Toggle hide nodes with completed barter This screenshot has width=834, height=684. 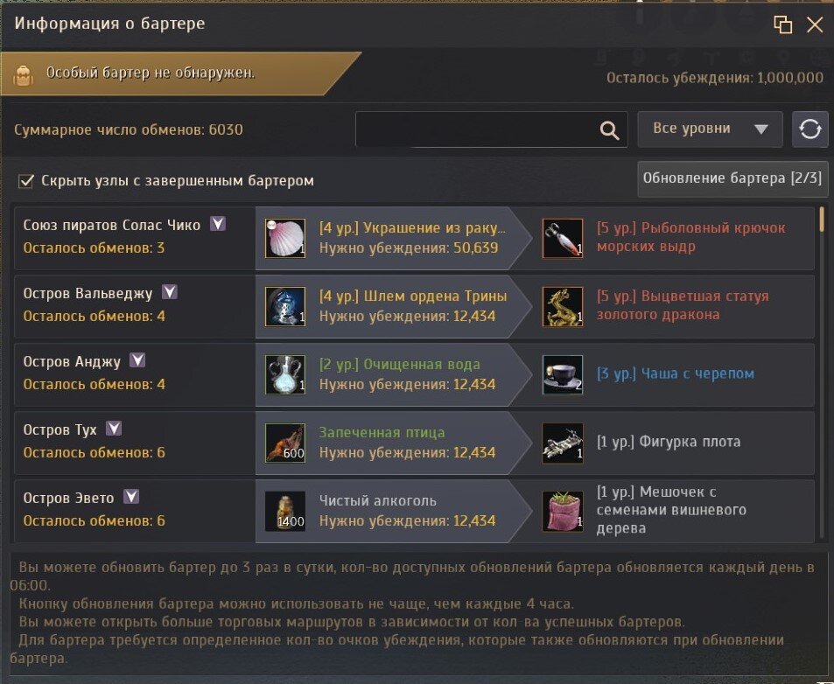coord(25,181)
